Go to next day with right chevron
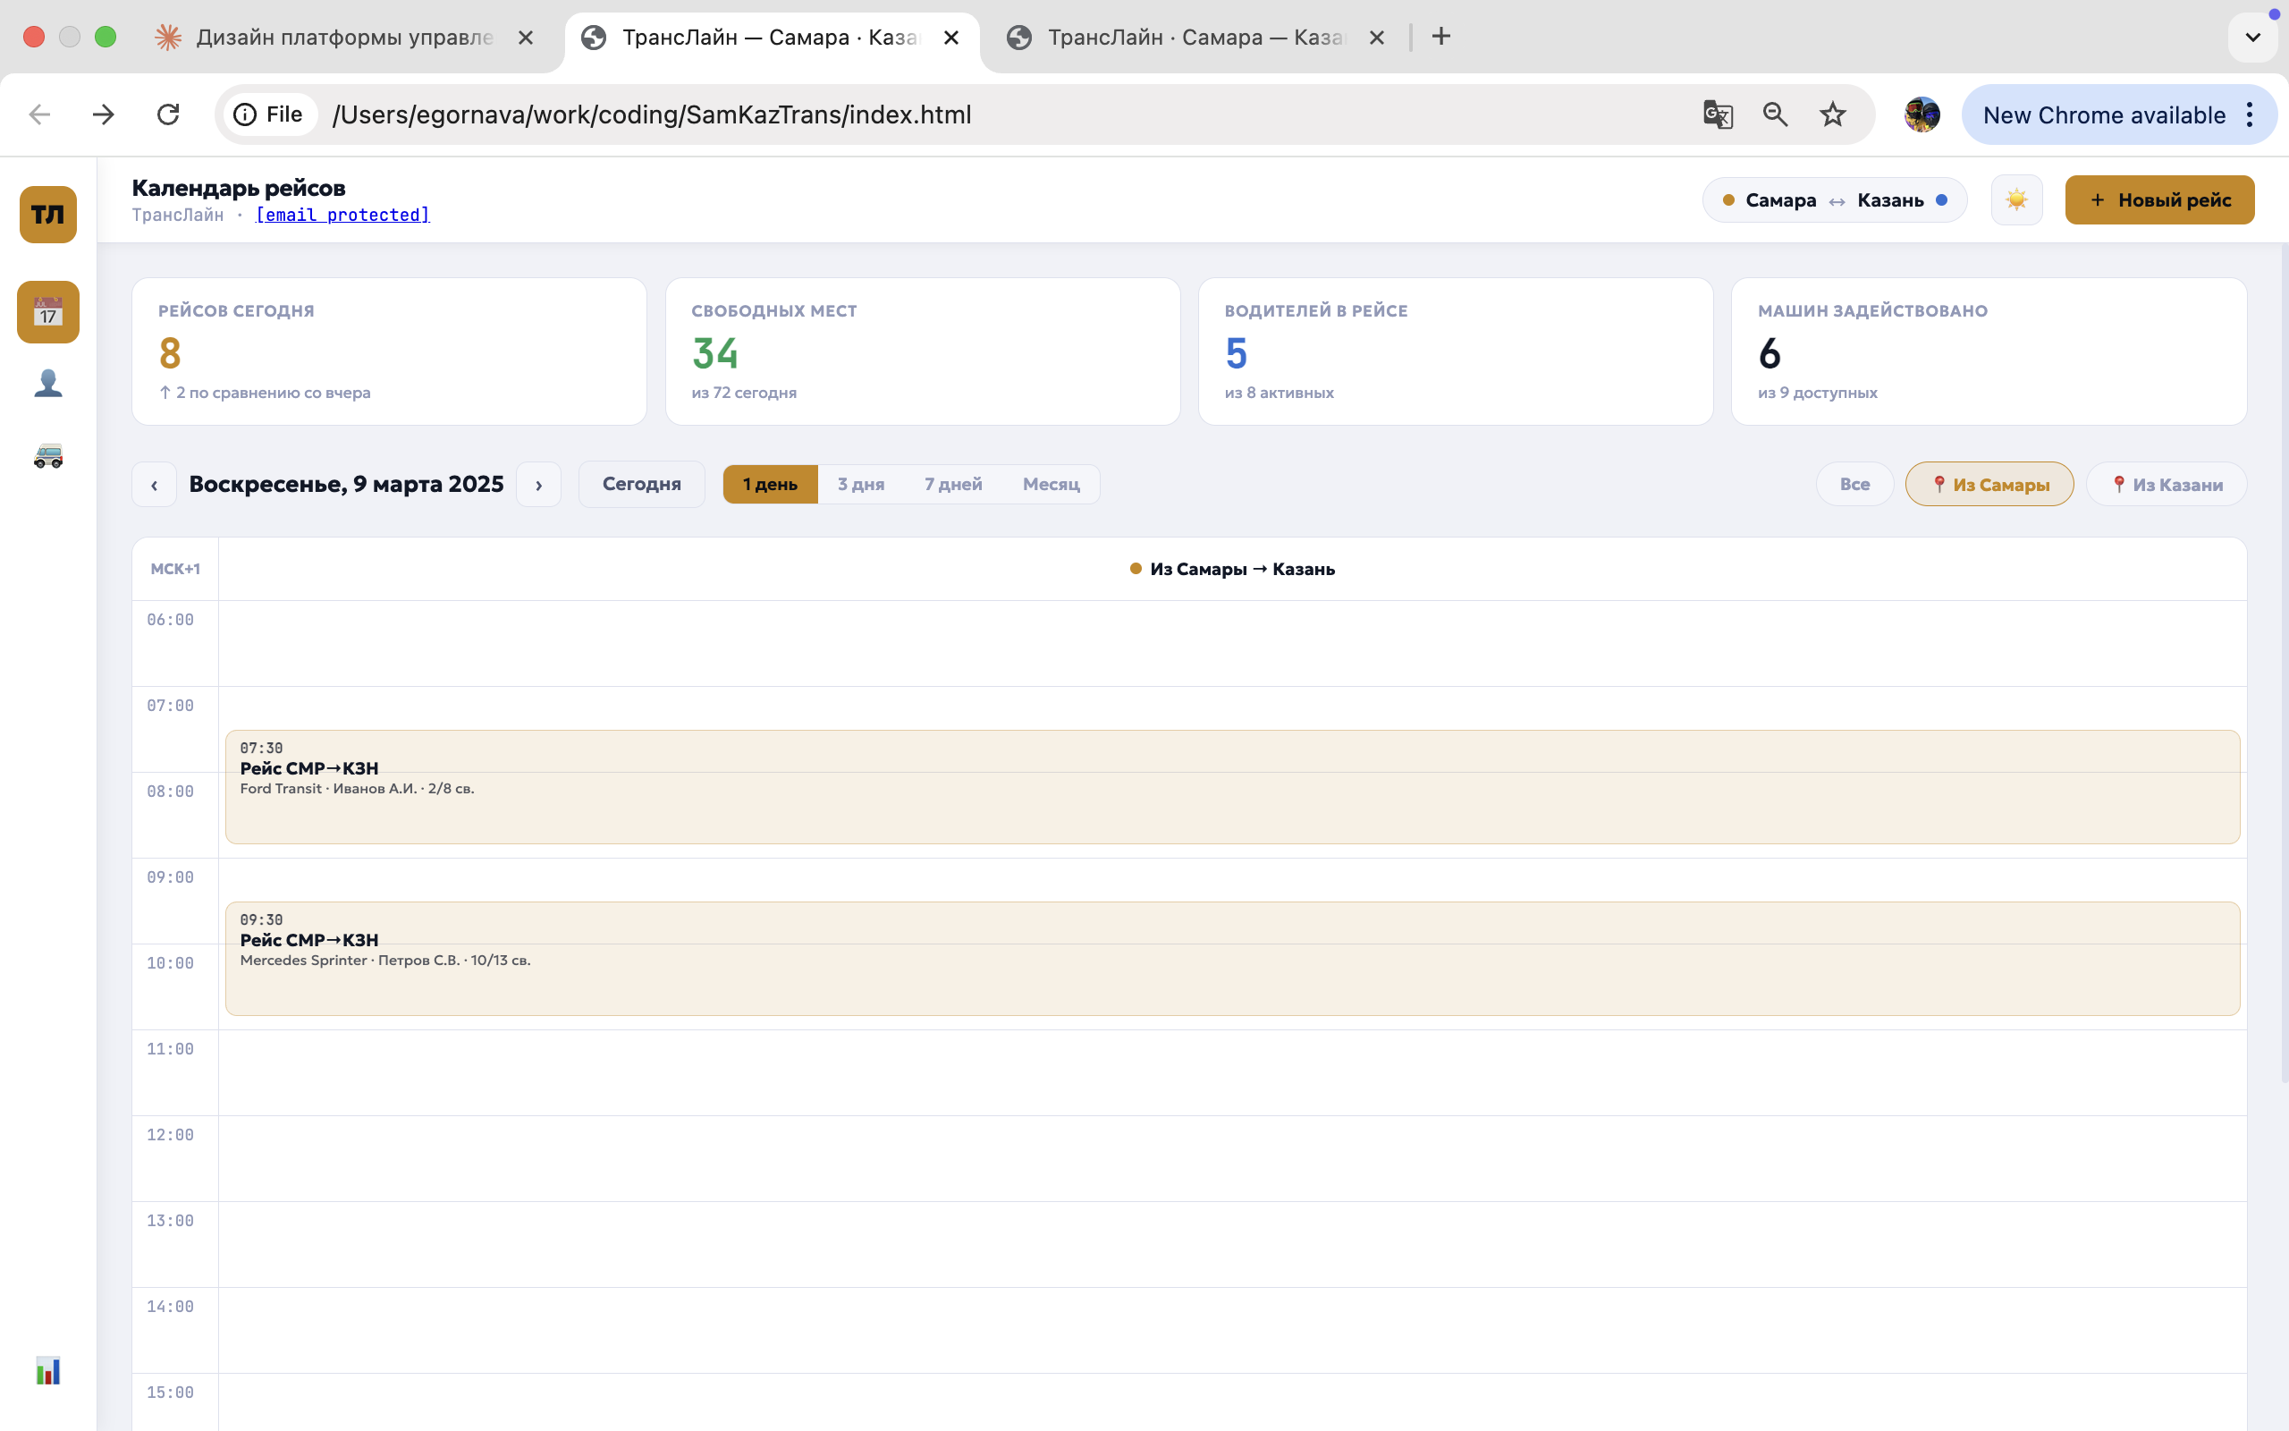Viewport: 2289px width, 1431px height. 539,485
